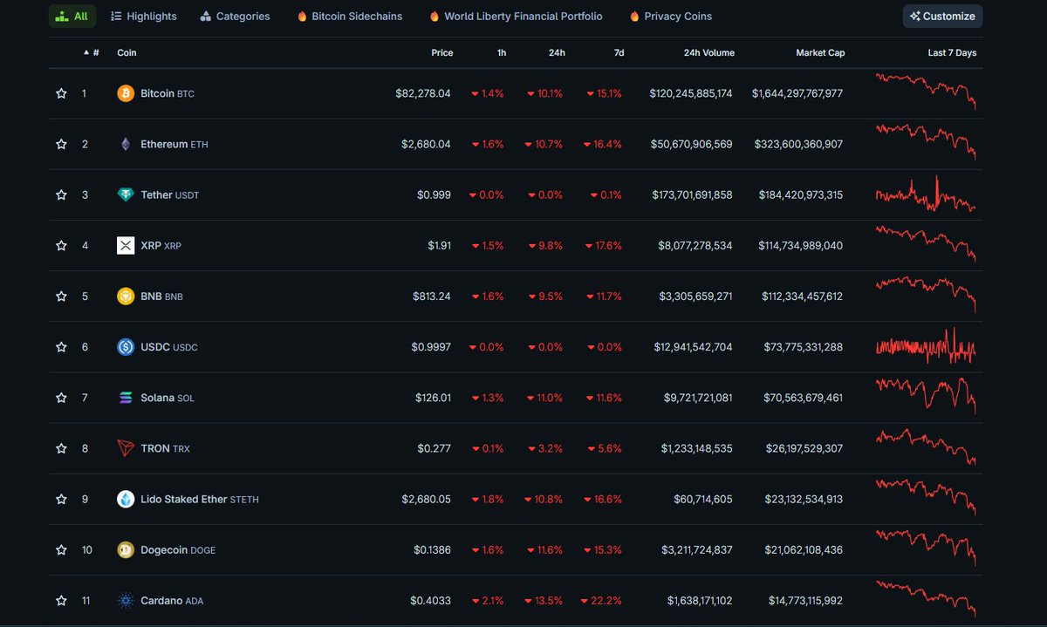Image resolution: width=1047 pixels, height=627 pixels.
Task: Click Ethereum market cap $323,600,360,907
Action: pos(798,144)
